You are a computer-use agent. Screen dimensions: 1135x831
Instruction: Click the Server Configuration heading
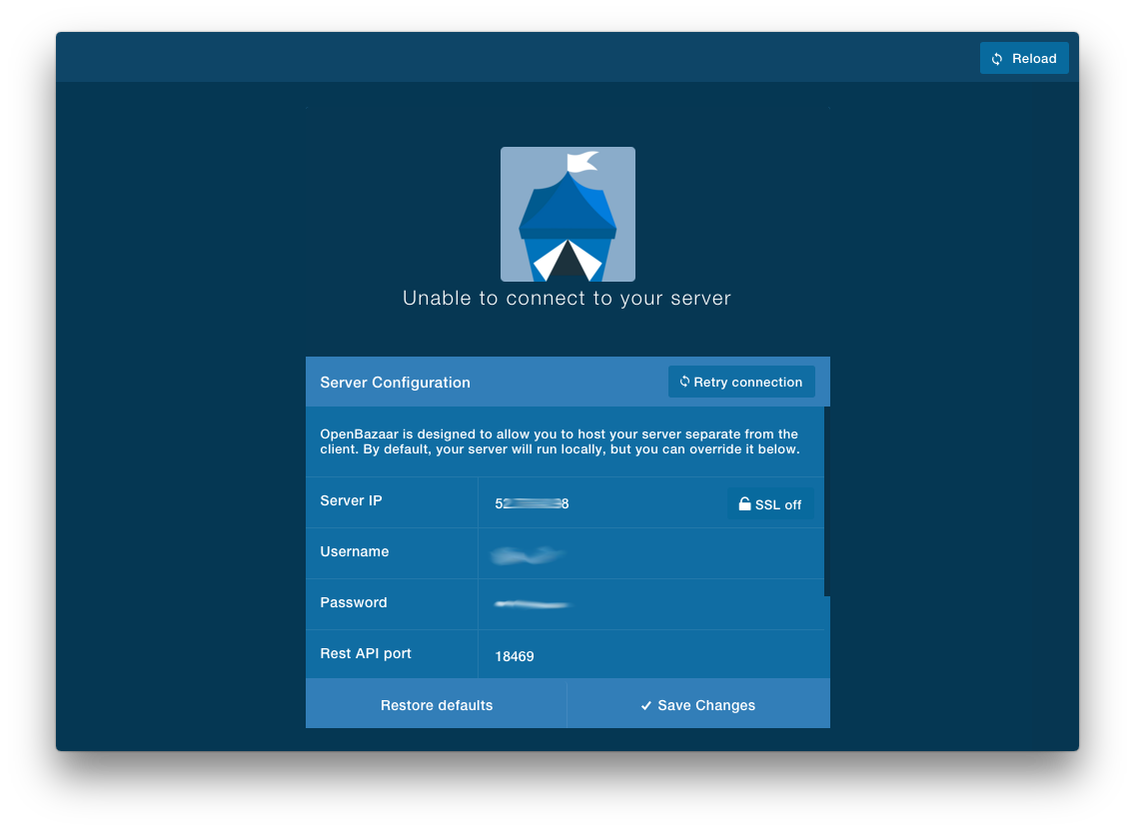point(396,383)
